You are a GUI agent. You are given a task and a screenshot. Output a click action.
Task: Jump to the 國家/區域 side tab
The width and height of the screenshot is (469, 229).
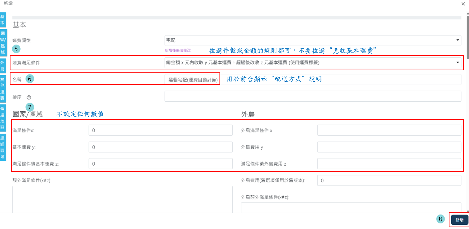coord(3,43)
